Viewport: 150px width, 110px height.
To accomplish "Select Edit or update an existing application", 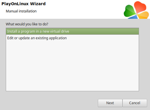I will 72,38.
